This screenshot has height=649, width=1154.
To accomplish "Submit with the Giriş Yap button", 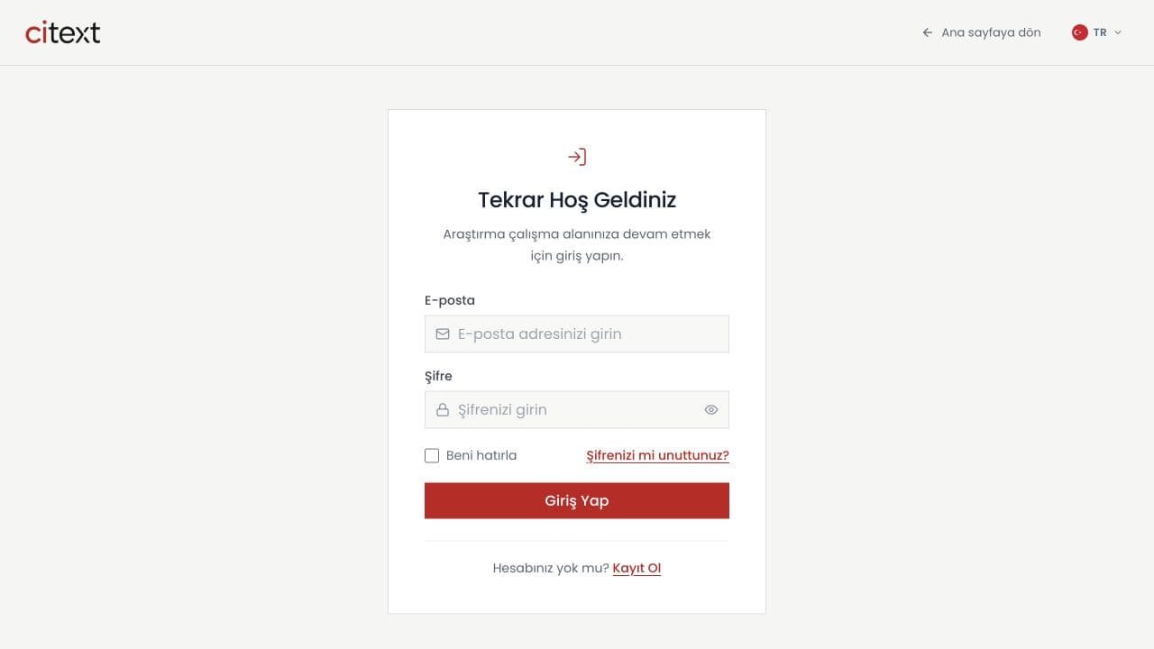I will [577, 500].
